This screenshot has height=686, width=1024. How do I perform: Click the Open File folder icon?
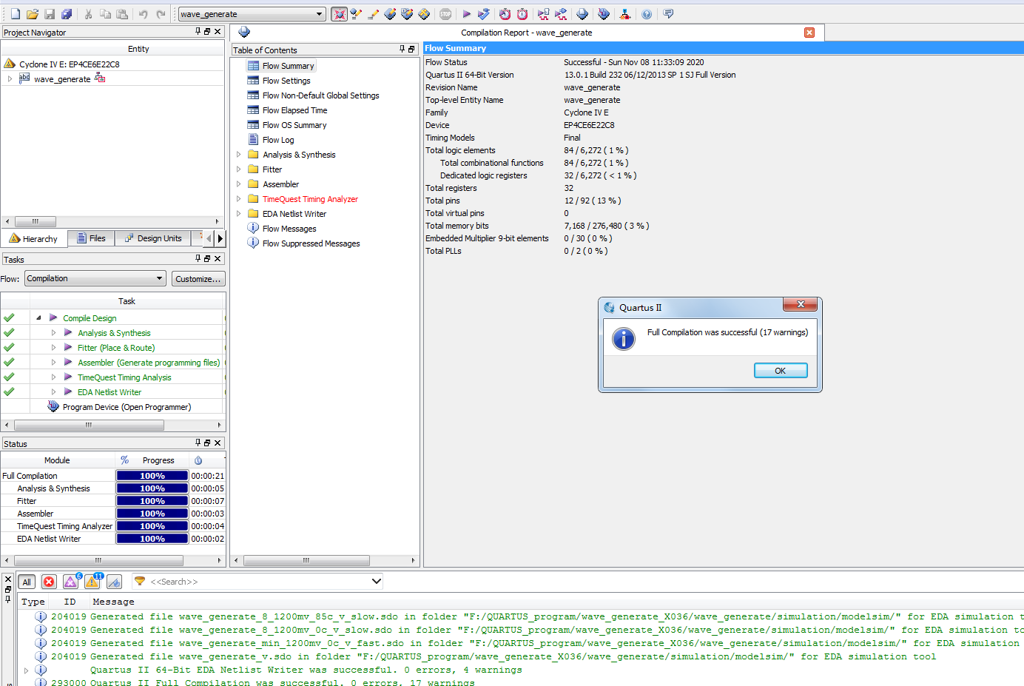33,14
